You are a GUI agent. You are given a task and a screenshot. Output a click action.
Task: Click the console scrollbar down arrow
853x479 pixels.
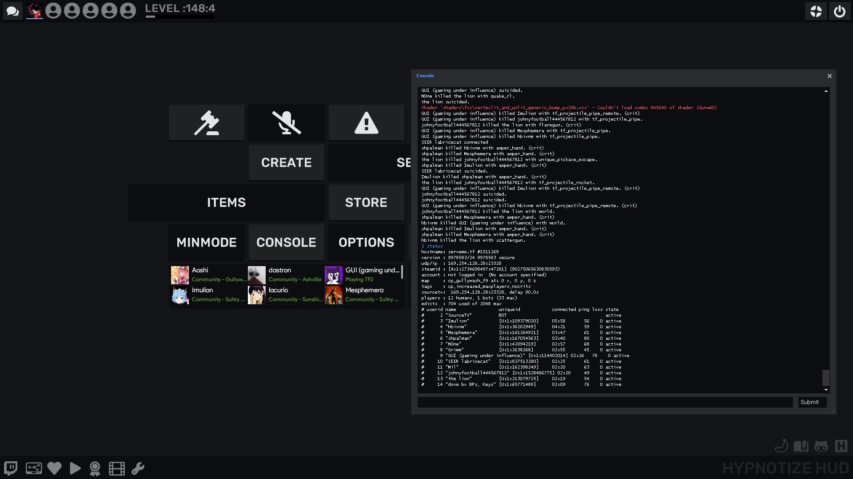[826, 390]
